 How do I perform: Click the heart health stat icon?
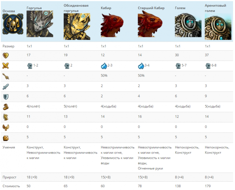click(x=6, y=55)
